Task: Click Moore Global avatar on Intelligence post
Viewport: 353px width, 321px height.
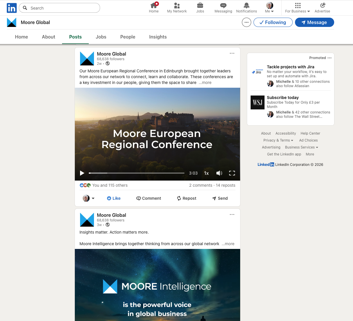Action: (87, 220)
